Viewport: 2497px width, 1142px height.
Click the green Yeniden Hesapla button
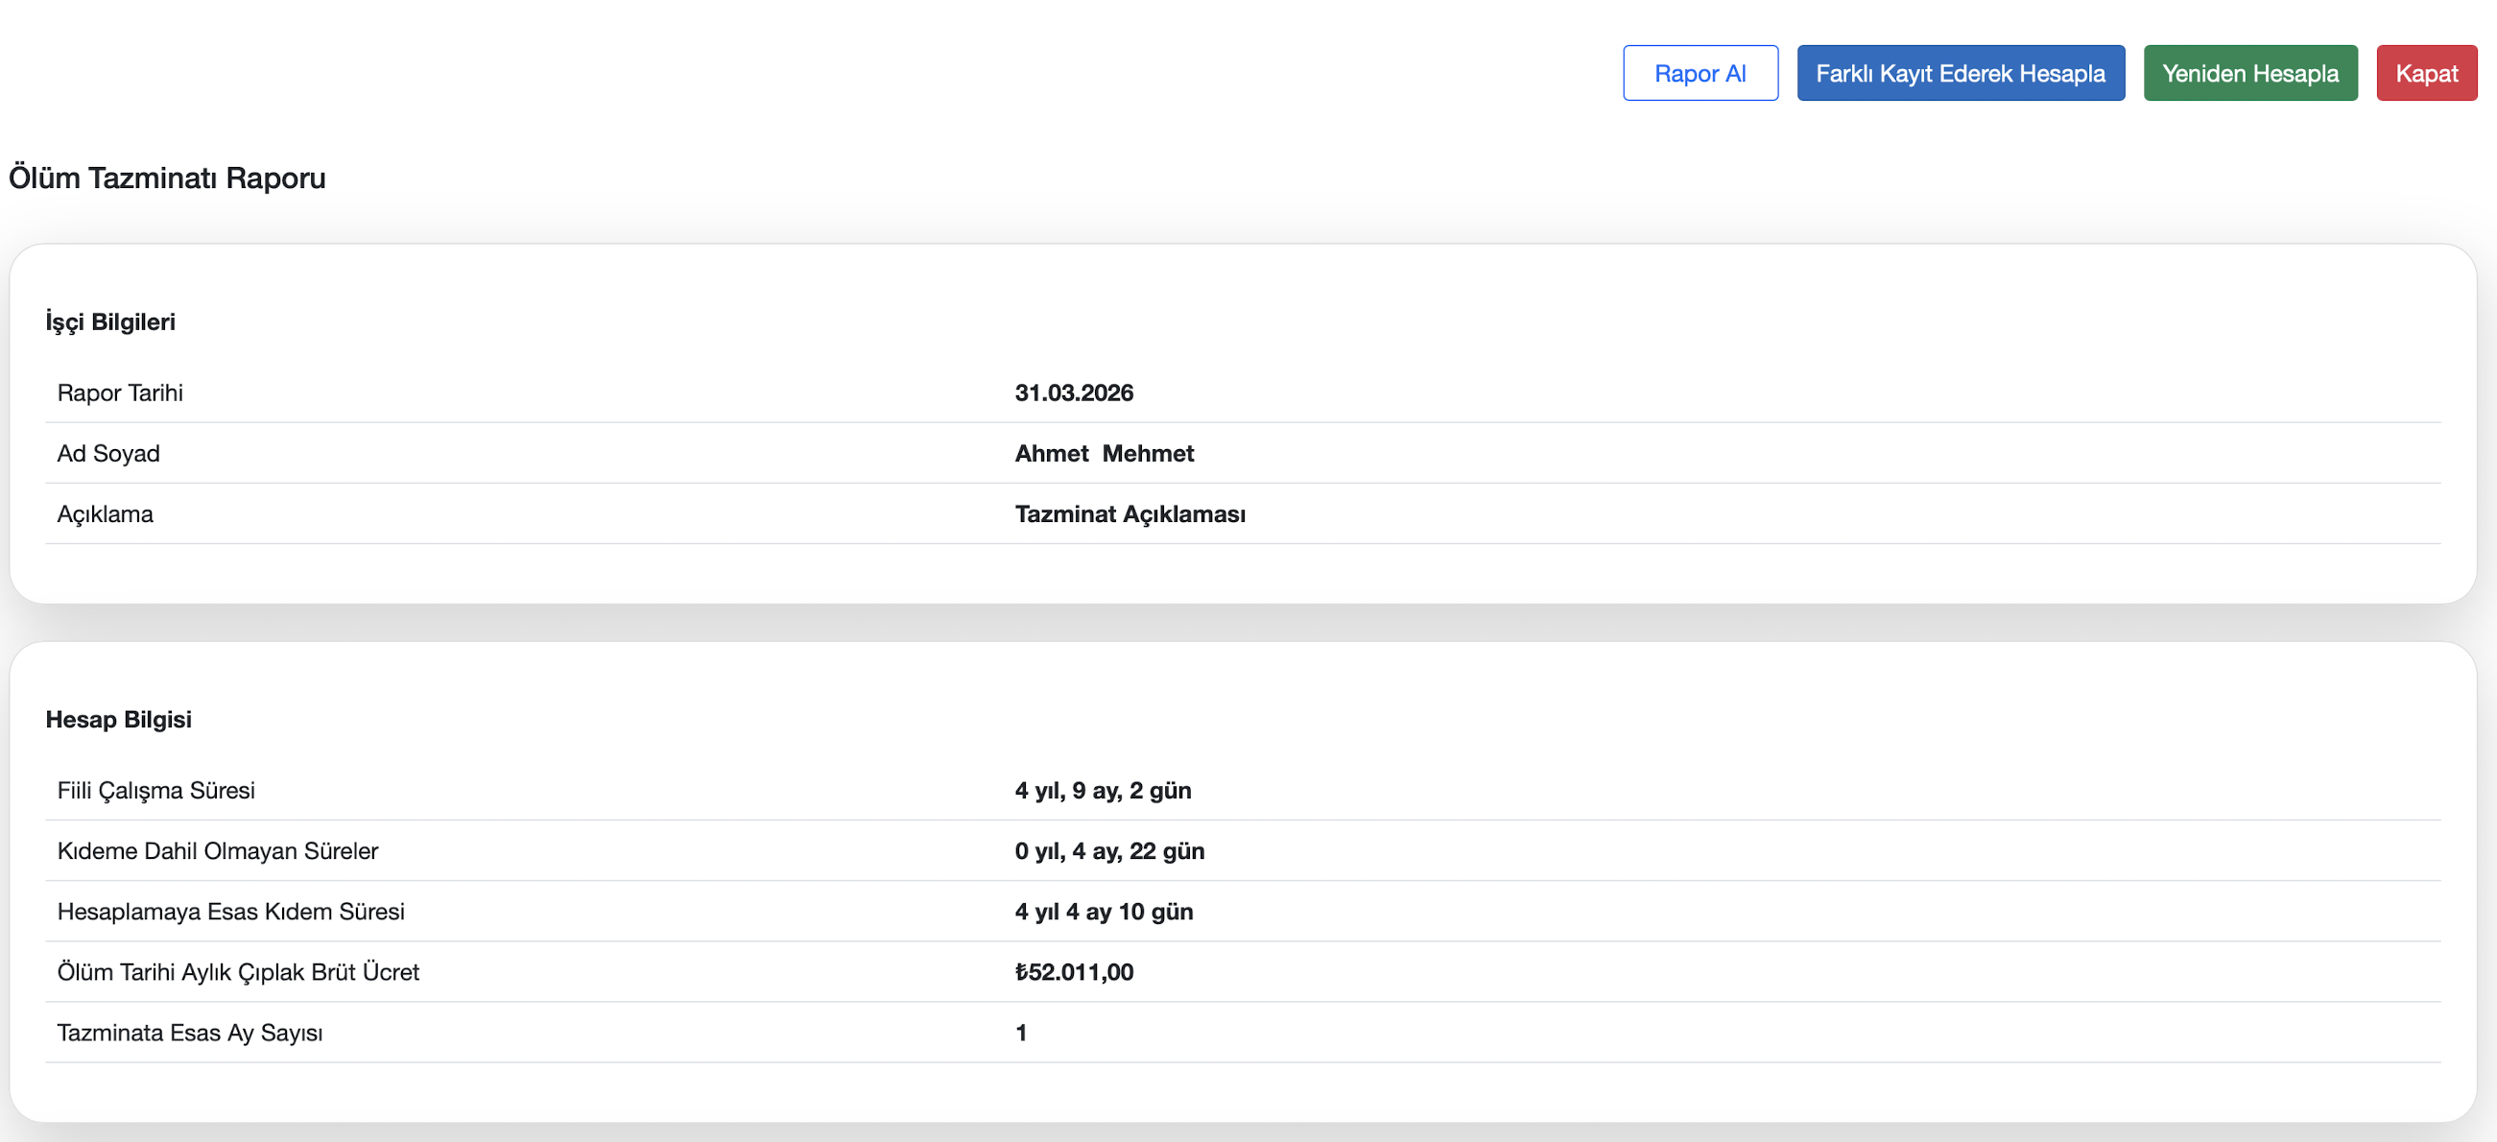click(2248, 73)
